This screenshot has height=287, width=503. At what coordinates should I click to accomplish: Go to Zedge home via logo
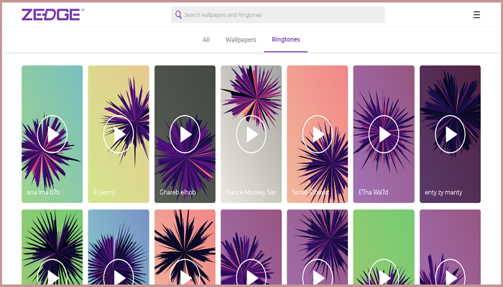(x=52, y=14)
